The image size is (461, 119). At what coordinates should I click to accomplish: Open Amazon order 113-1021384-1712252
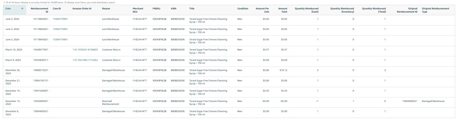(x=85, y=60)
